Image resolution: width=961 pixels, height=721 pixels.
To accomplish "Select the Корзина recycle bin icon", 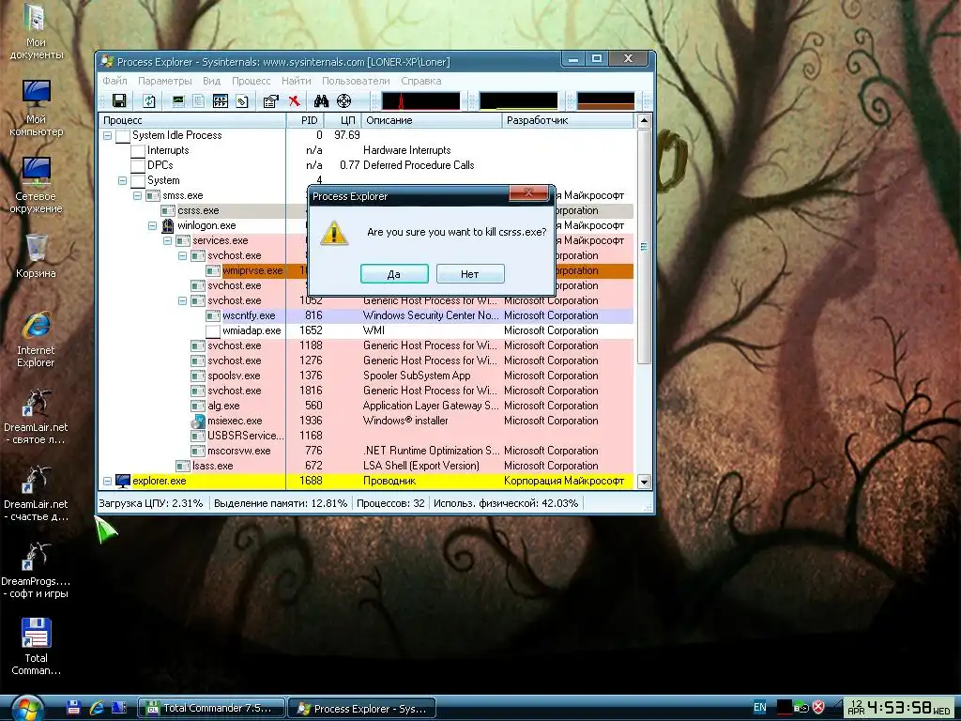I will (x=37, y=256).
